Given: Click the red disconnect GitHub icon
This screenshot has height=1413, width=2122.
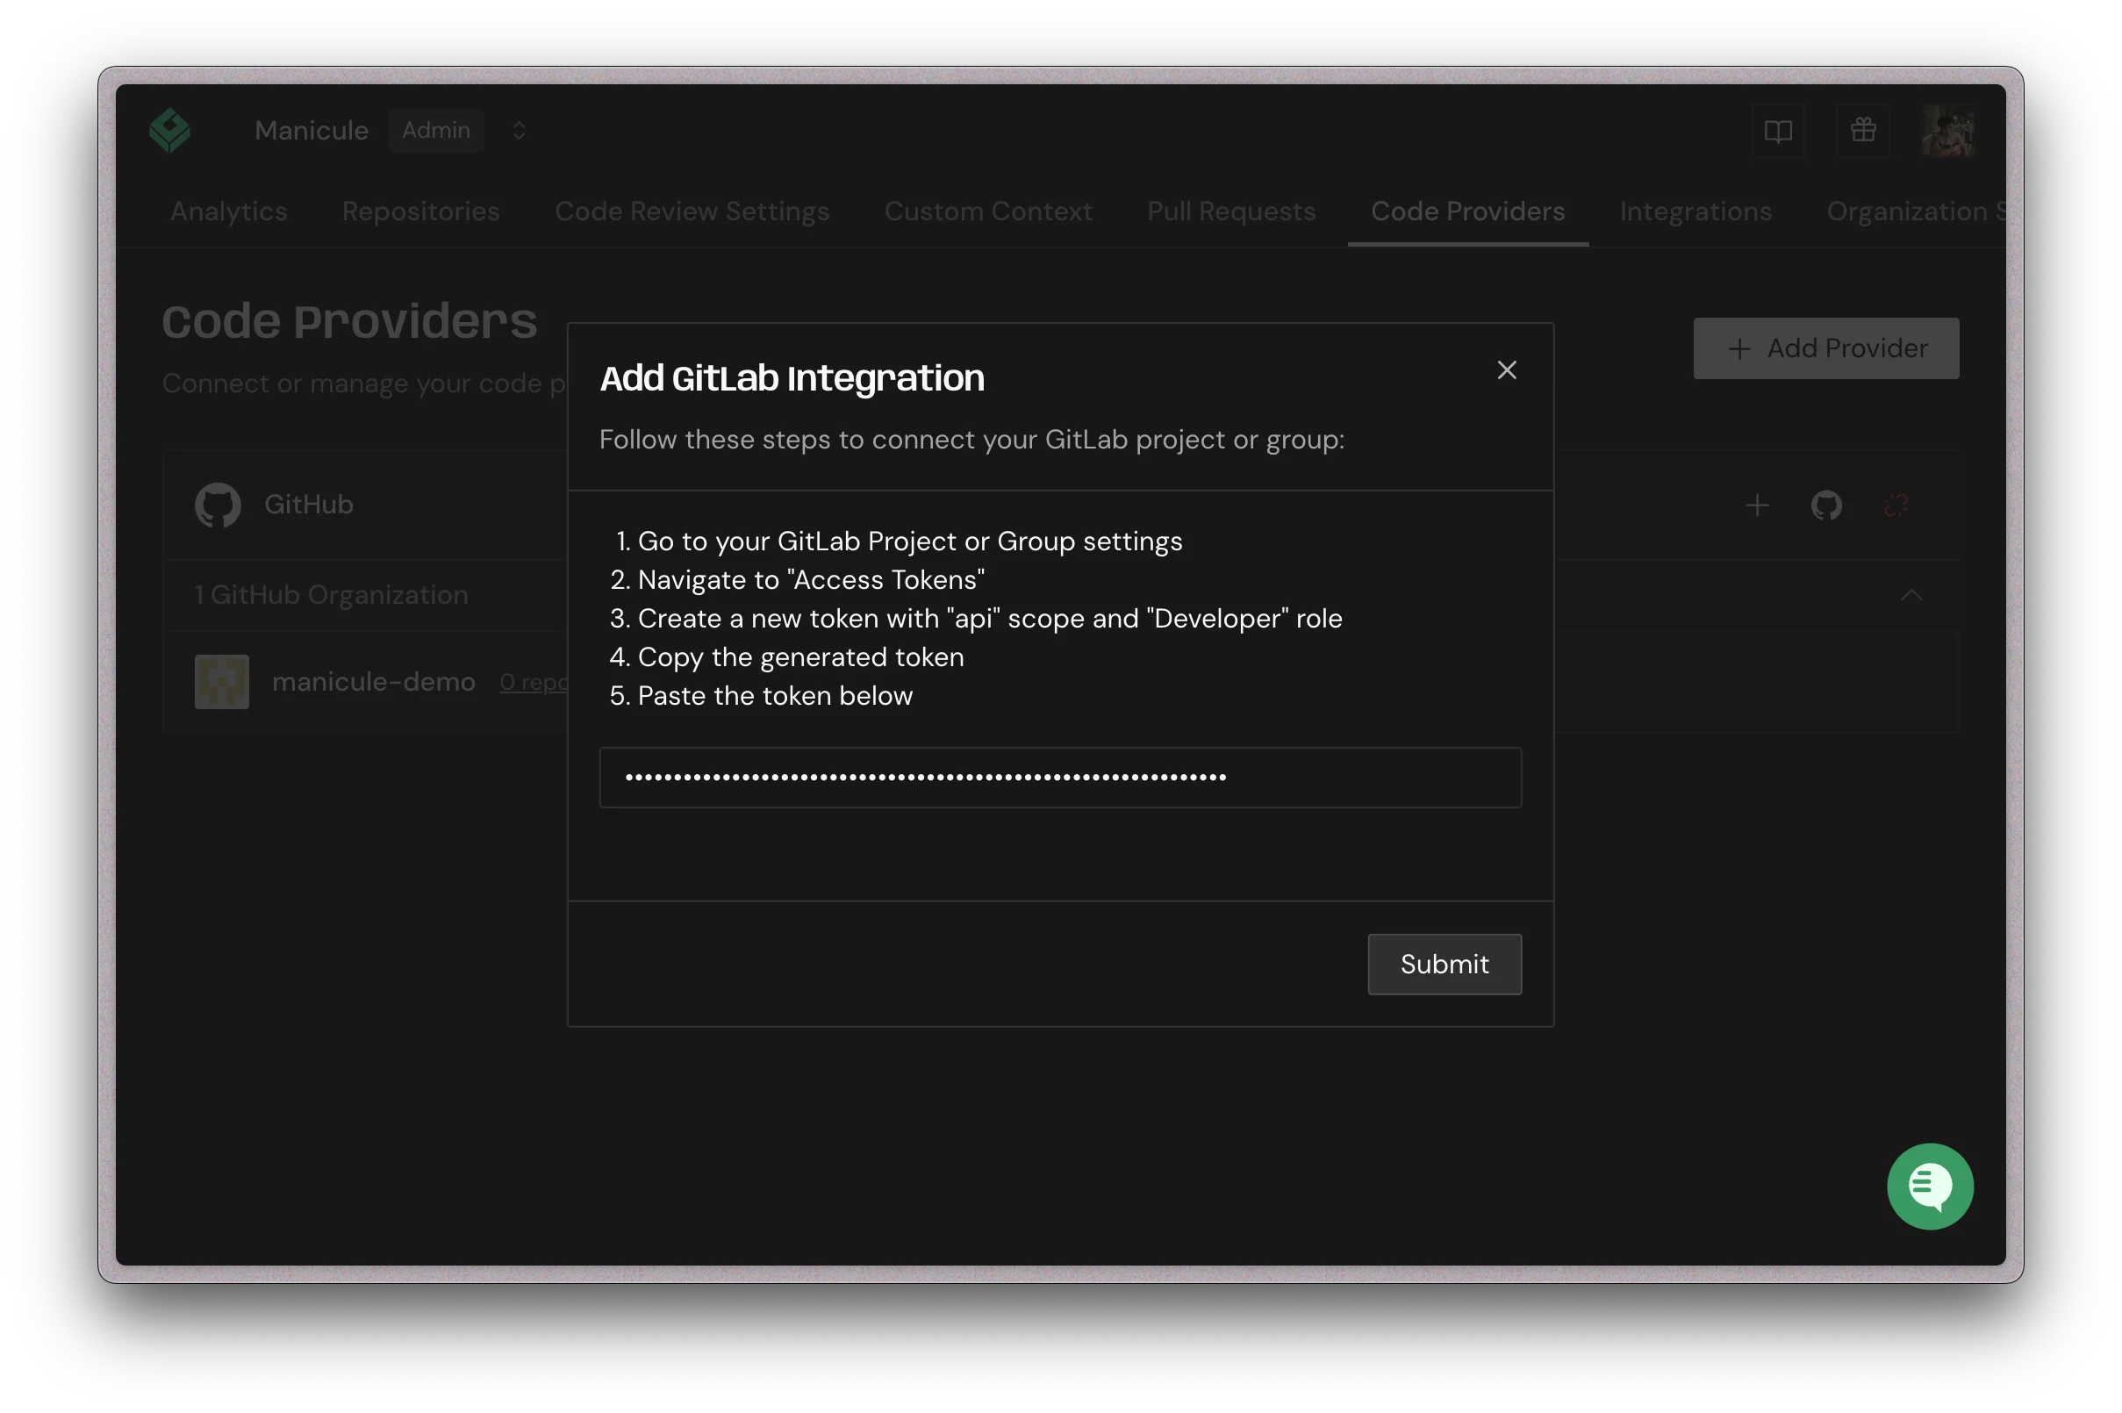Looking at the screenshot, I should (x=1895, y=506).
